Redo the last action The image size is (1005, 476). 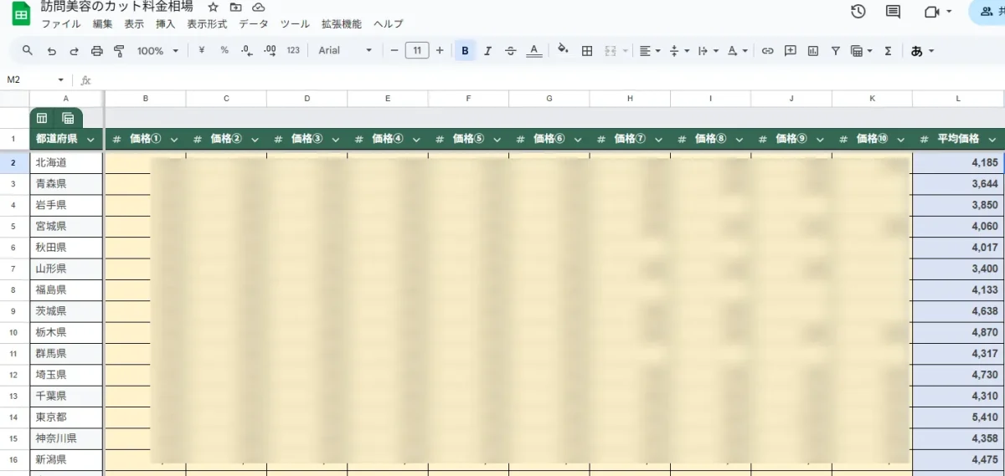pyautogui.click(x=74, y=50)
